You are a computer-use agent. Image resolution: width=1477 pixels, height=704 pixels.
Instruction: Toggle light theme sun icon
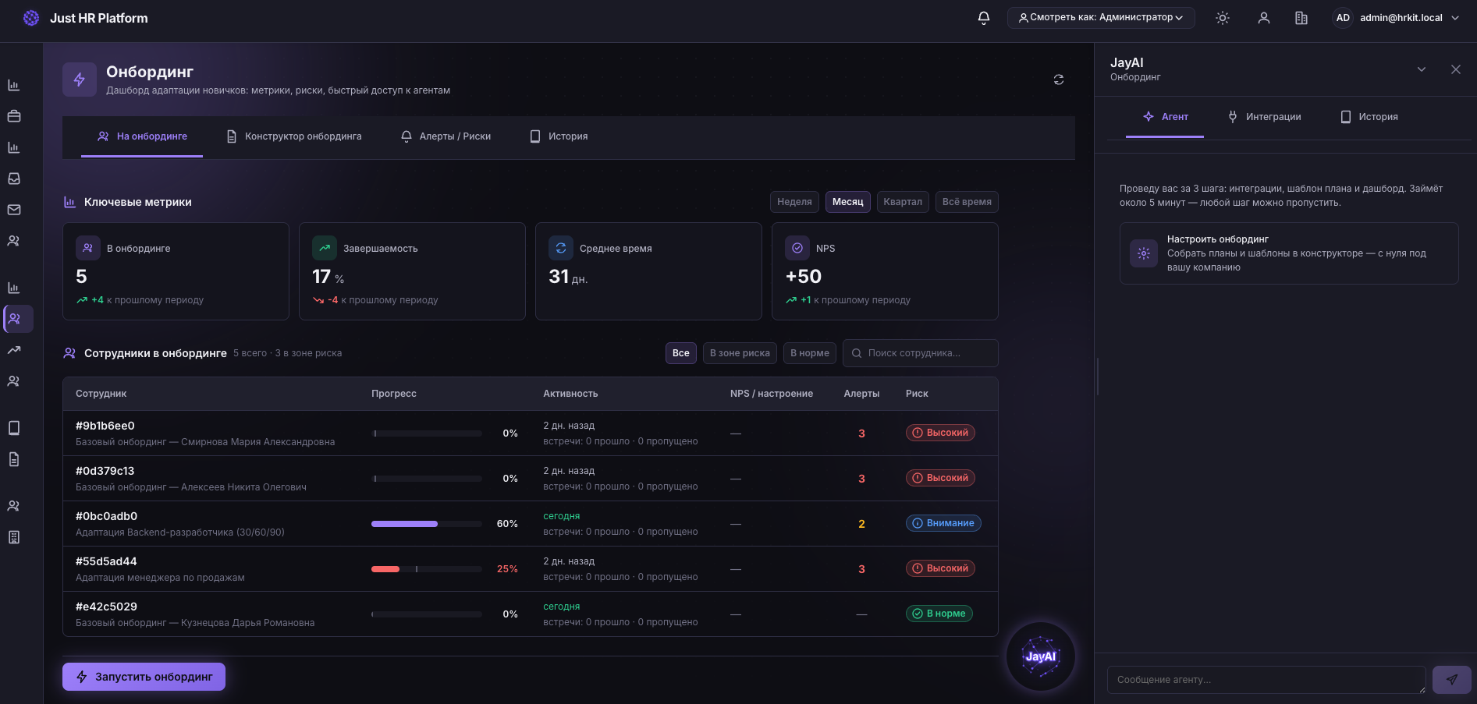(1223, 18)
